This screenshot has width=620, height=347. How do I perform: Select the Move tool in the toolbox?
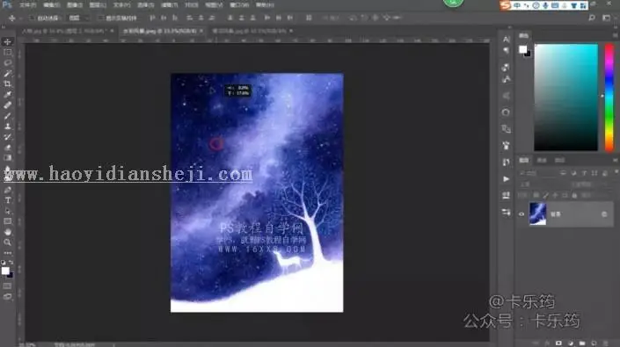coord(8,42)
